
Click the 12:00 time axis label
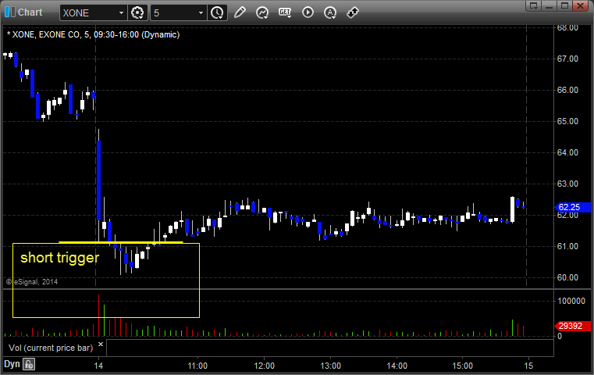264,366
